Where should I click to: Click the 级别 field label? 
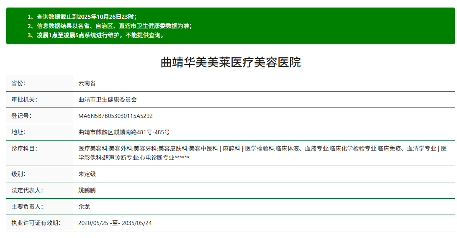[18, 174]
